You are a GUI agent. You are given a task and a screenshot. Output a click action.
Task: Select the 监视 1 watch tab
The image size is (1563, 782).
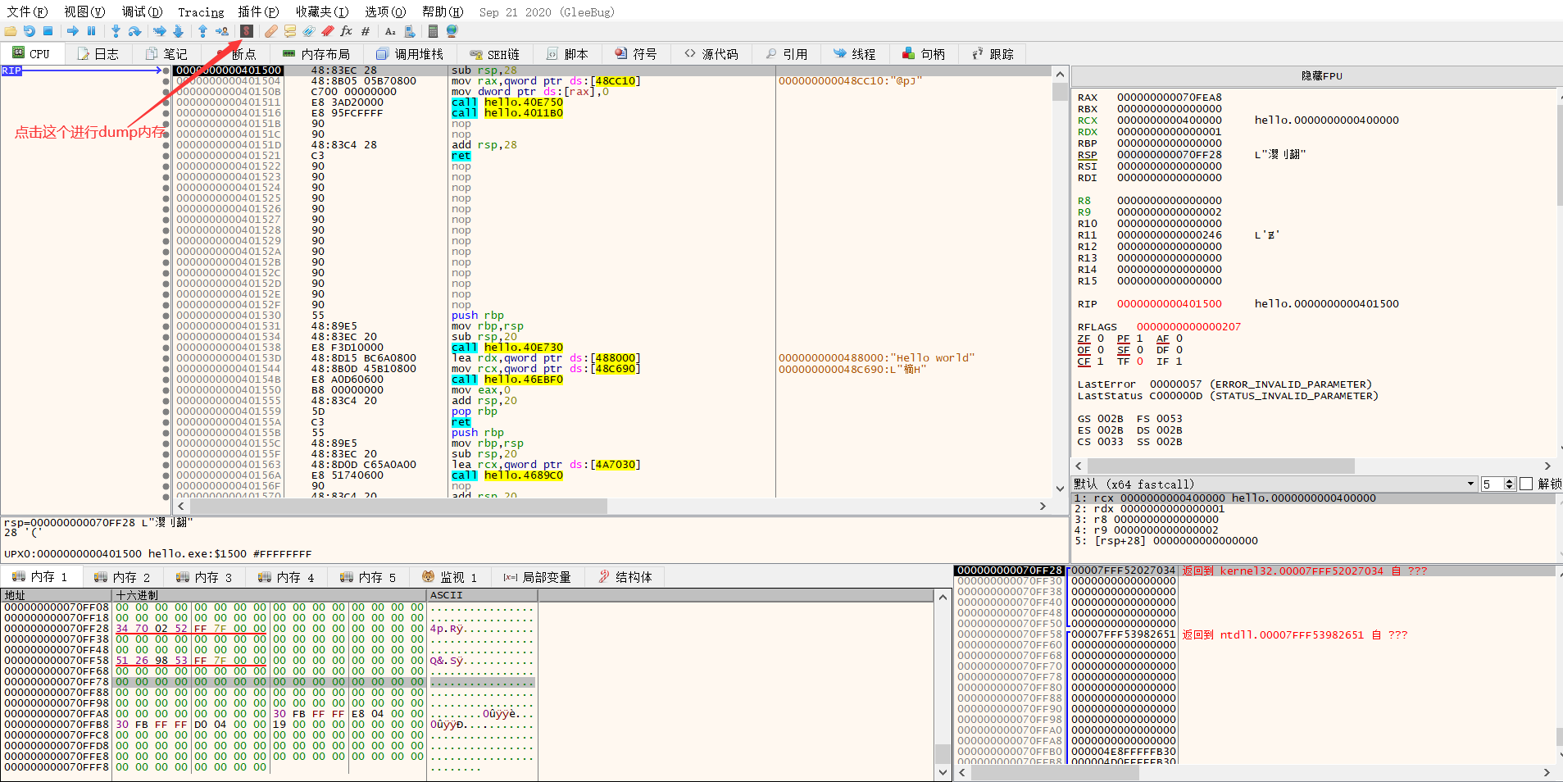tap(450, 577)
